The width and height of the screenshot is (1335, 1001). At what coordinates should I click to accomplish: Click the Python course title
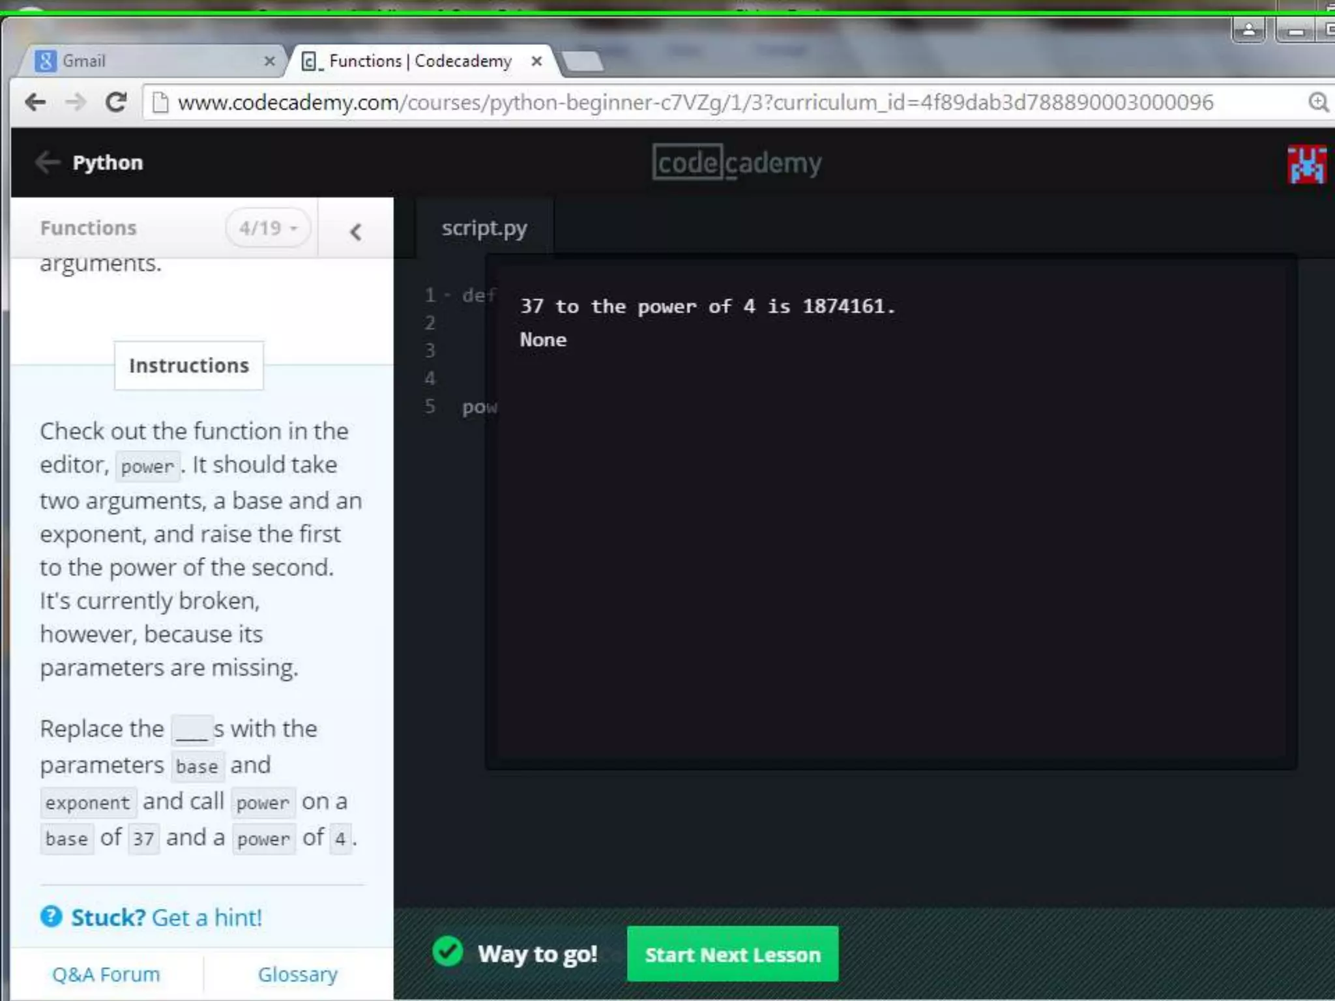108,162
